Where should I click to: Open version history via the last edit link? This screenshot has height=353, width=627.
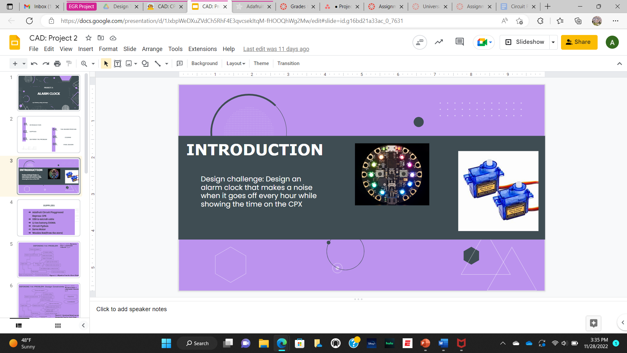coord(276,49)
